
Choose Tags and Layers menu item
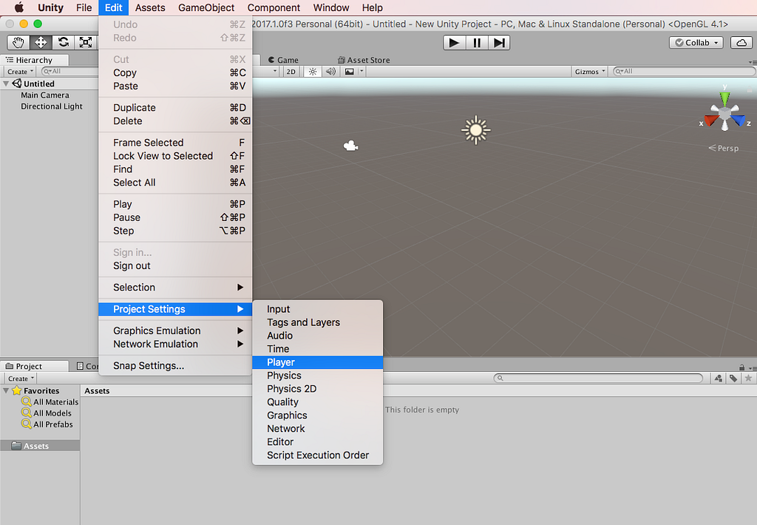(318, 322)
